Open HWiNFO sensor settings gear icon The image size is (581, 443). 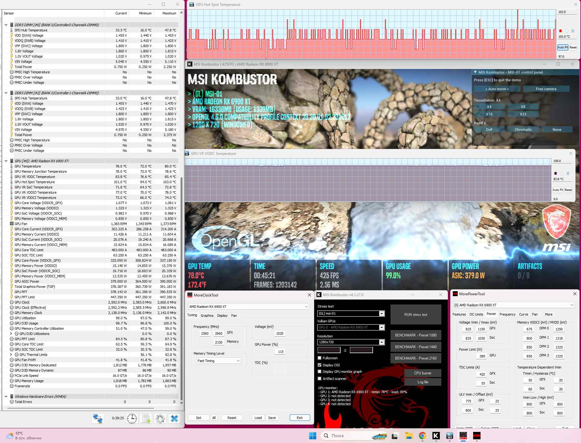point(160,418)
